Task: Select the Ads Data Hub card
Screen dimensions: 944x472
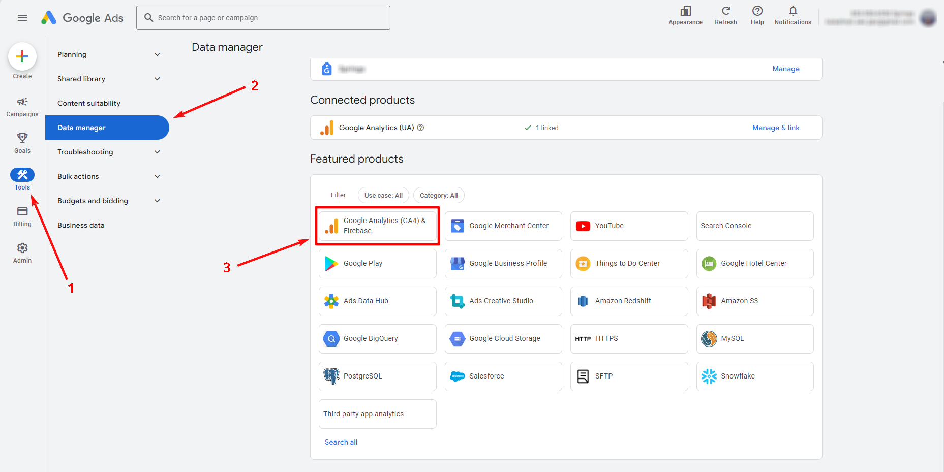Action: click(x=377, y=301)
